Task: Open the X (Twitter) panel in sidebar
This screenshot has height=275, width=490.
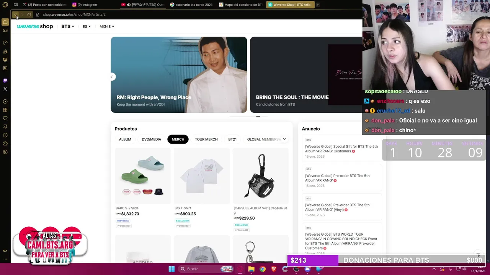Action: click(5, 89)
